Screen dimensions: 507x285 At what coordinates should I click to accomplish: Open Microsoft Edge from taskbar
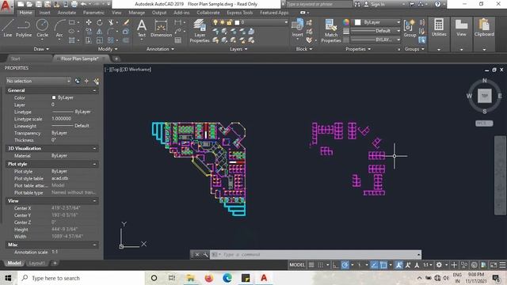click(x=227, y=278)
